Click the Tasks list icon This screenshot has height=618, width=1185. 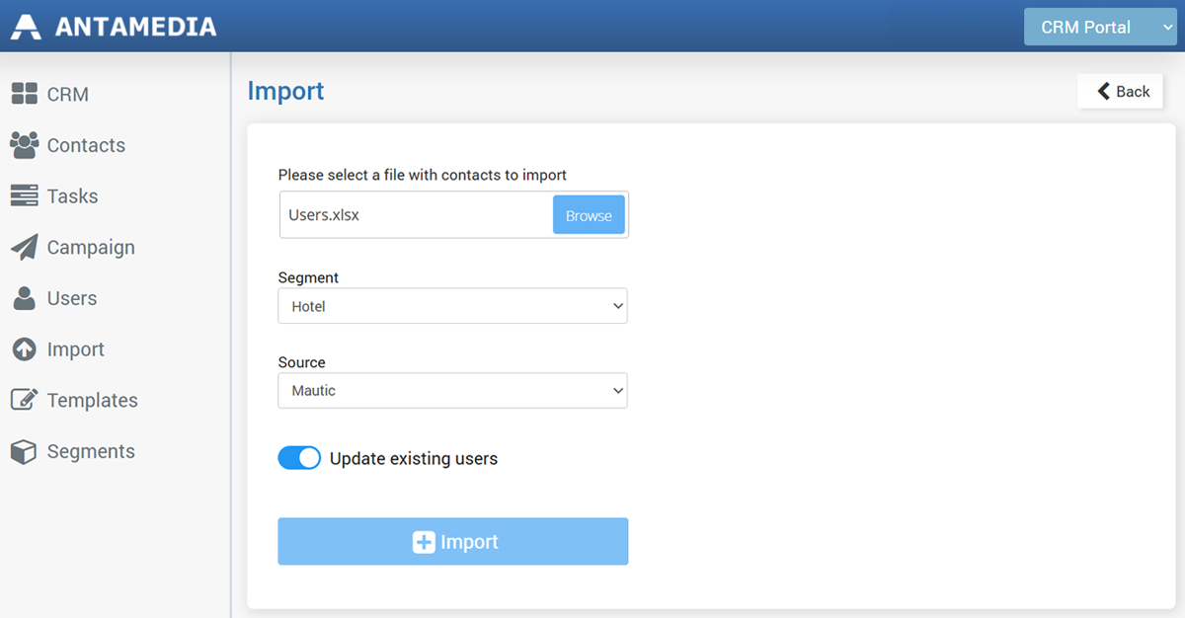(x=24, y=196)
